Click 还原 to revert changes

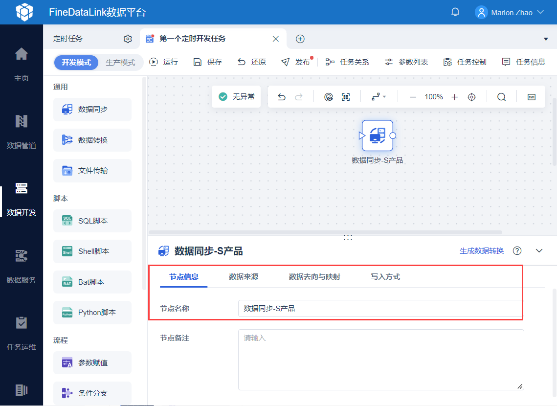pyautogui.click(x=252, y=62)
